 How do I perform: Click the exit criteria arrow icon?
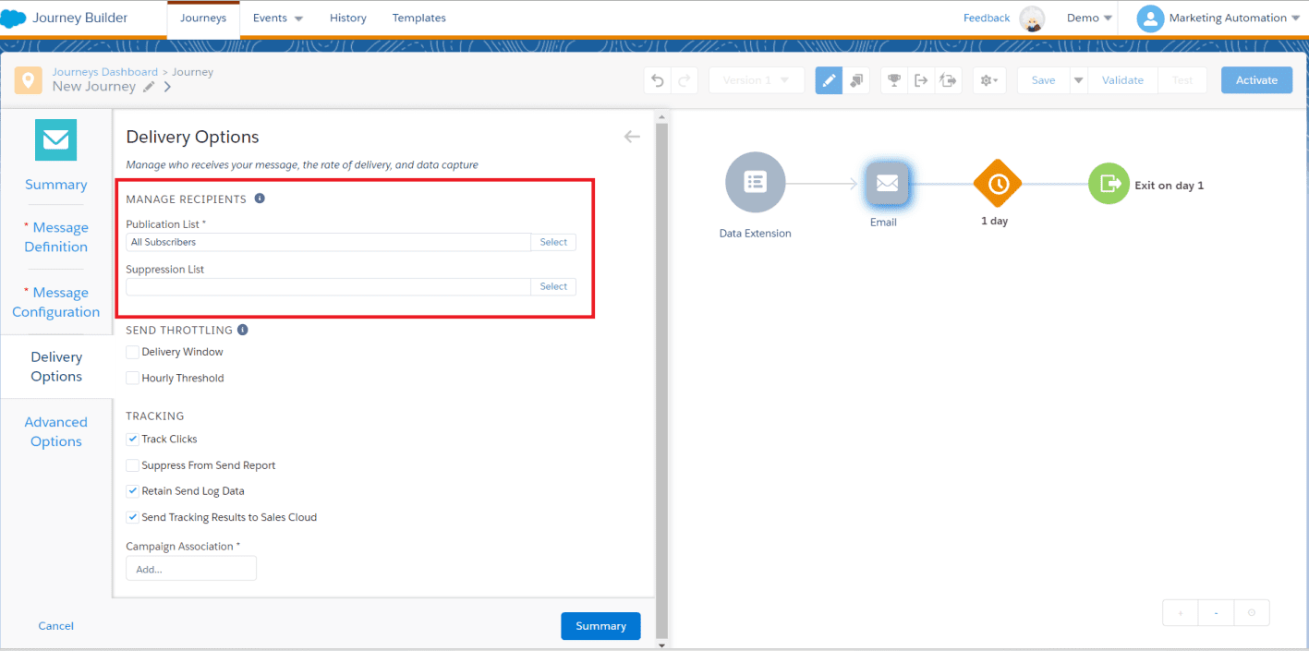921,80
